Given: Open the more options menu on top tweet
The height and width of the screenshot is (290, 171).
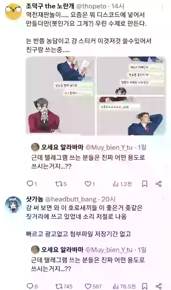Looking at the screenshot, I should (162, 7).
